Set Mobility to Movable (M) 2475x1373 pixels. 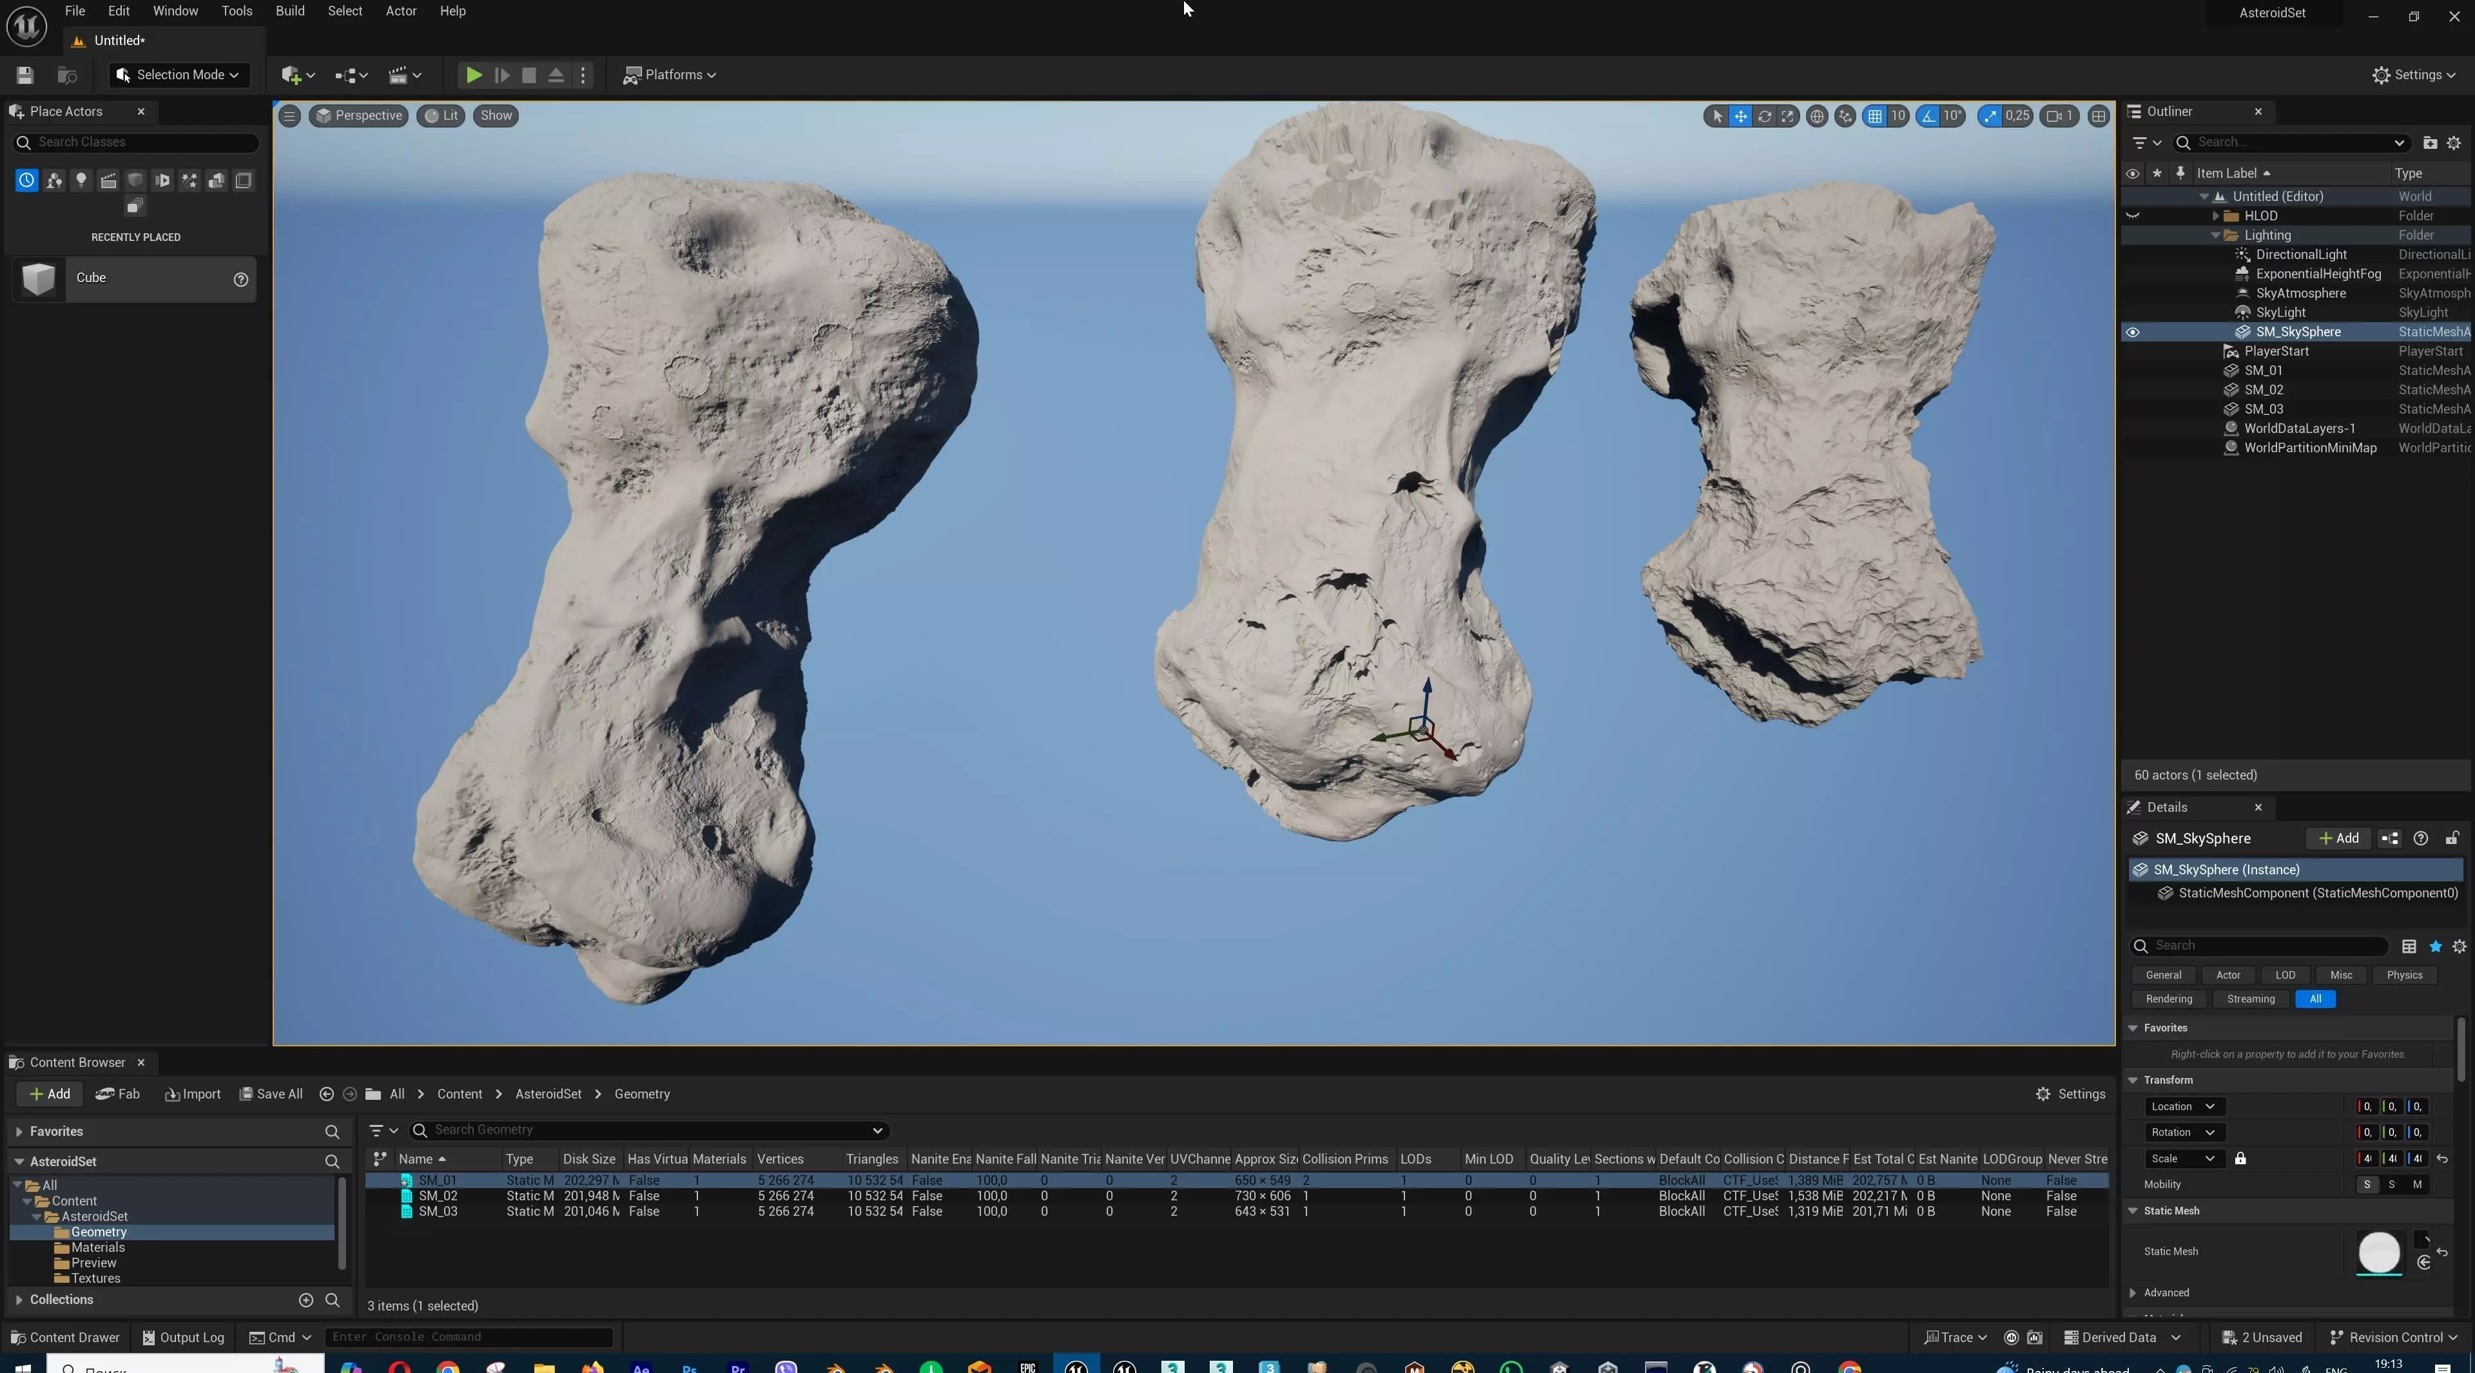[2418, 1185]
